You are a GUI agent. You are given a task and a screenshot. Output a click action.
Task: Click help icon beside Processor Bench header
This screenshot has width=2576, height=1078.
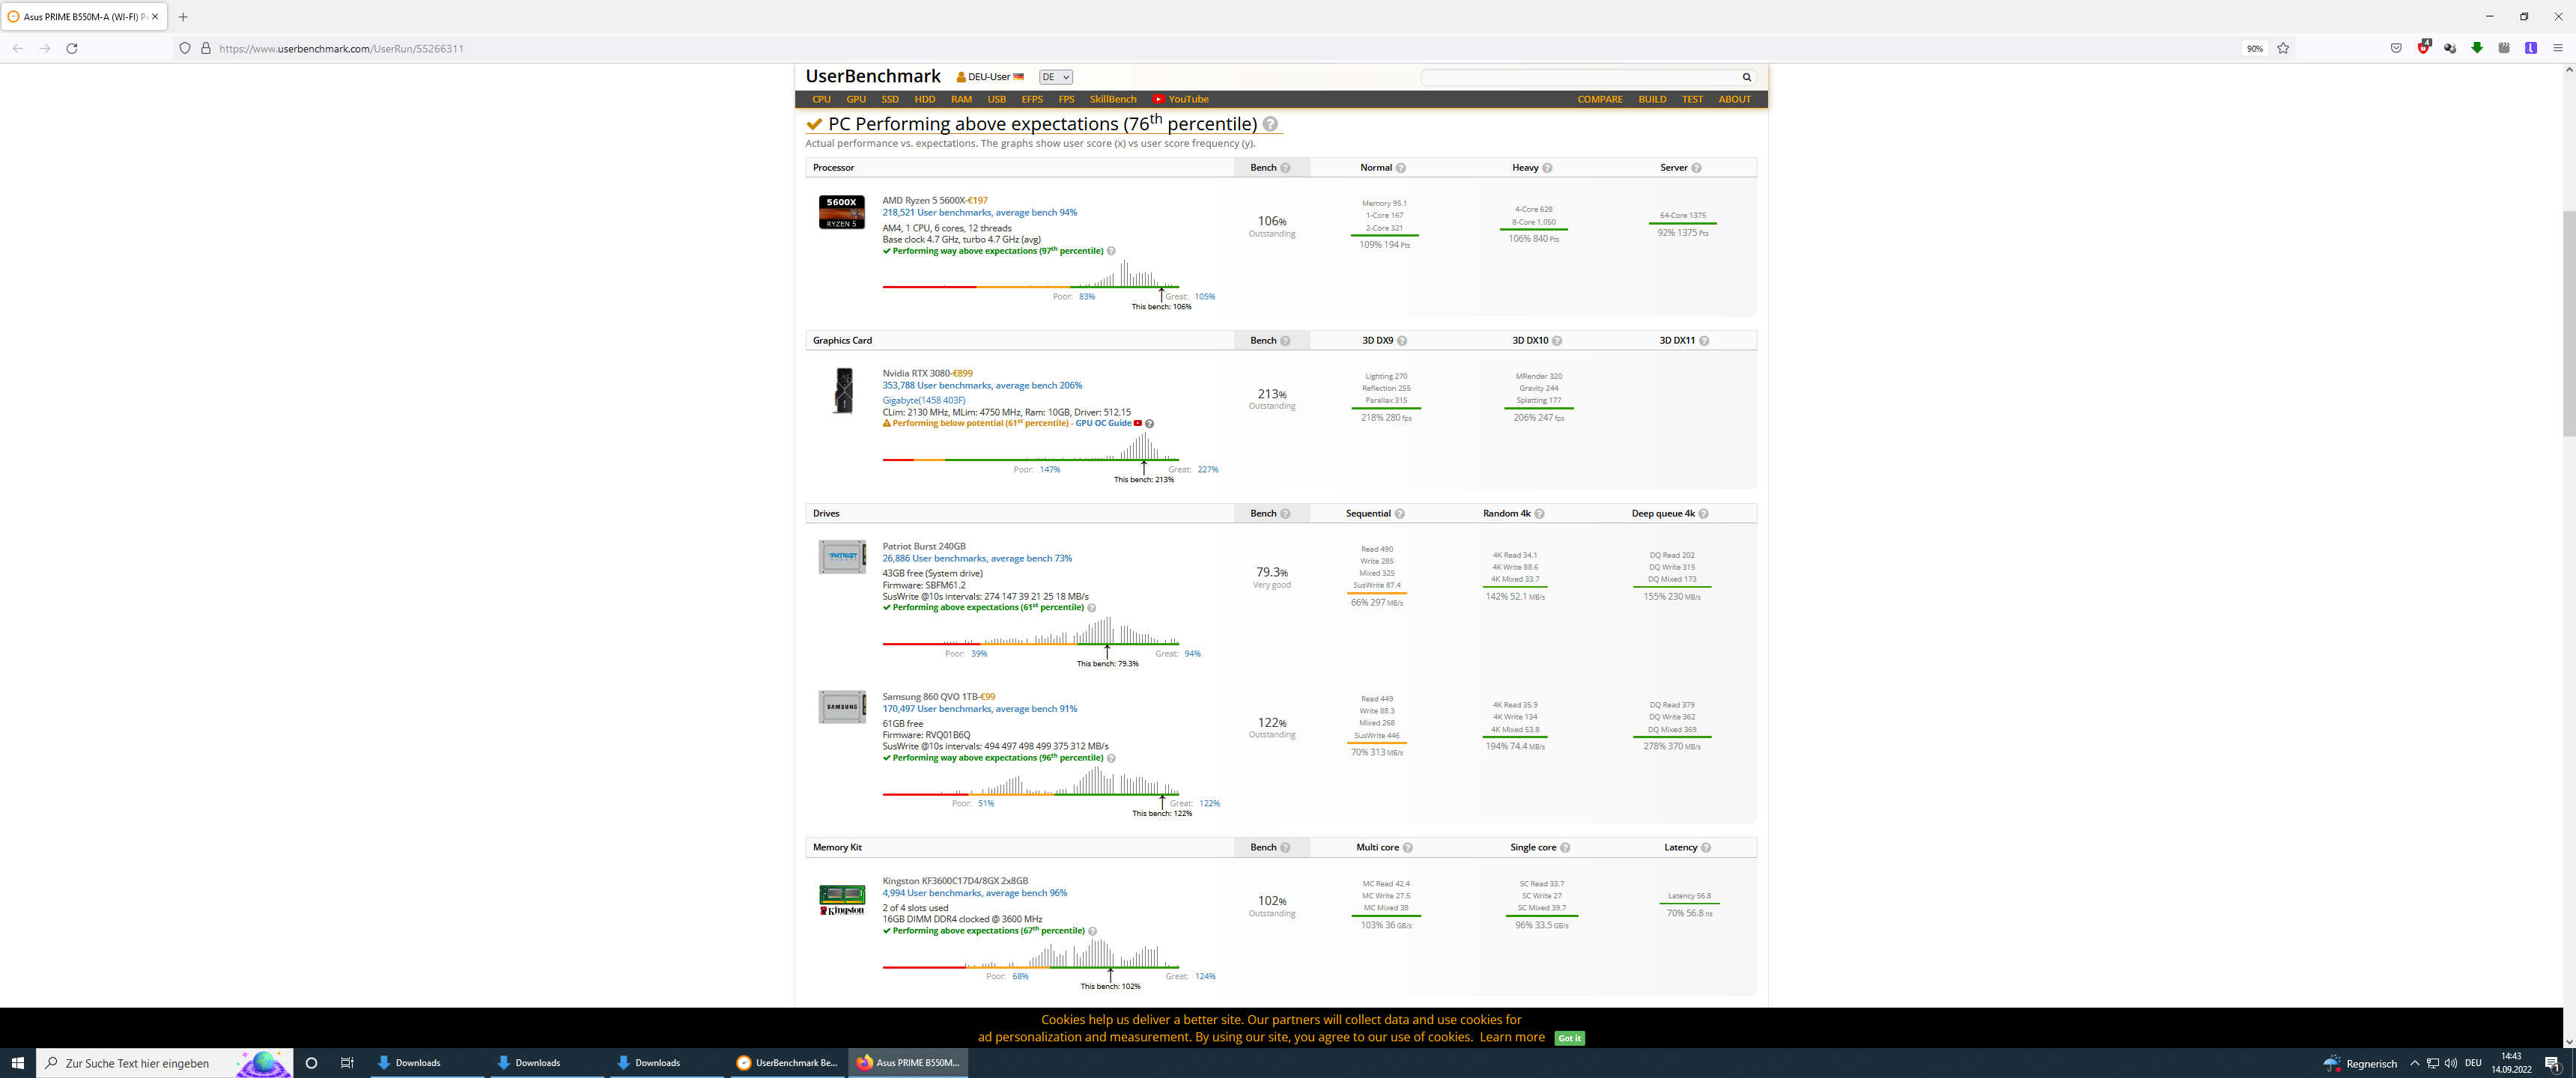pos(1285,168)
